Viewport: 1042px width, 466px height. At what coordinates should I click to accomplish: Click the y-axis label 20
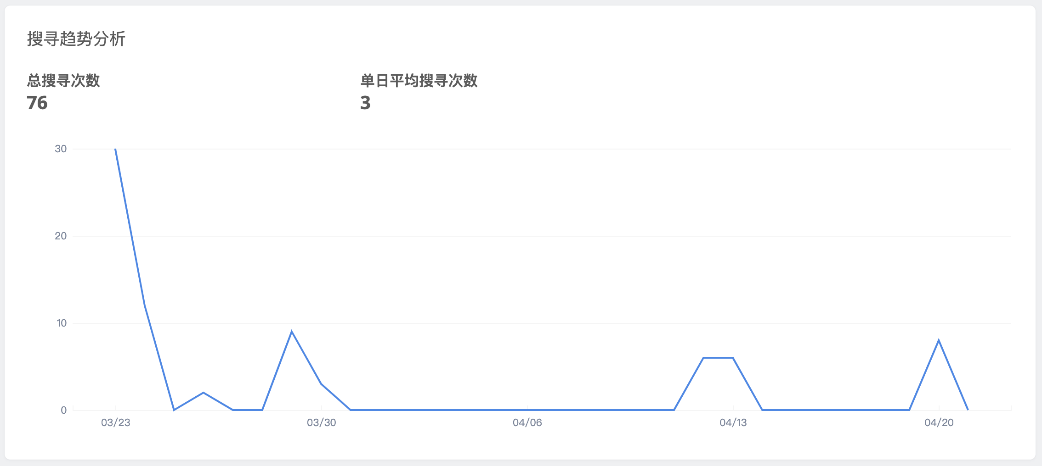click(61, 236)
